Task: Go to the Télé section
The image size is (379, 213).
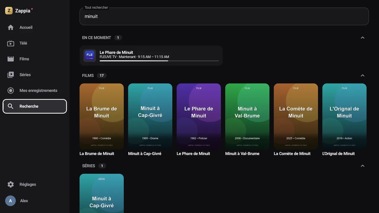Action: pos(35,43)
